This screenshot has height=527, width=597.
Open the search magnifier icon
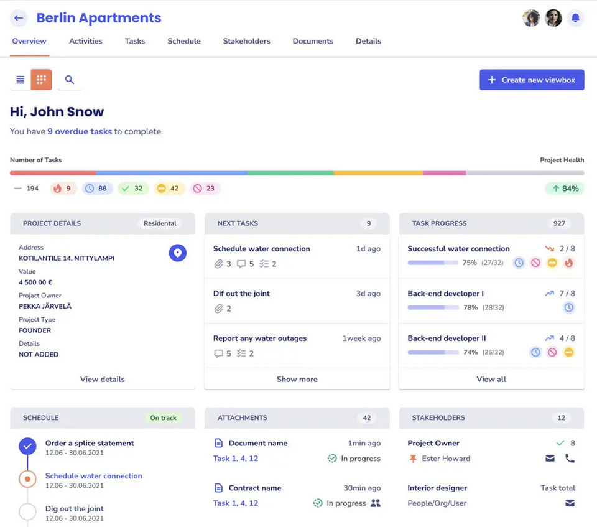pyautogui.click(x=69, y=80)
